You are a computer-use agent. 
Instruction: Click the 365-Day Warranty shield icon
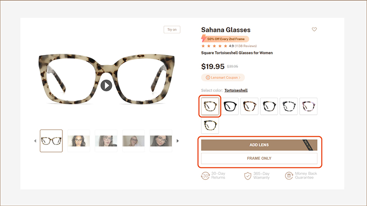point(248,175)
